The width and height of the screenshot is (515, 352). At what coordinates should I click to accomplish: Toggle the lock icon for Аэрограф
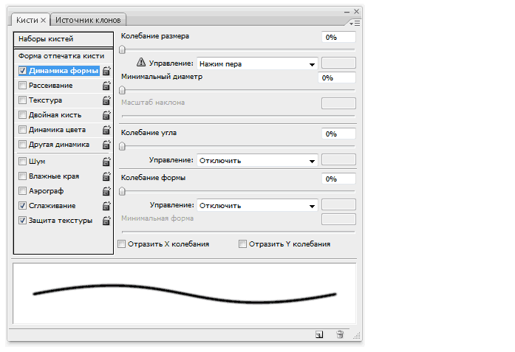click(x=106, y=191)
